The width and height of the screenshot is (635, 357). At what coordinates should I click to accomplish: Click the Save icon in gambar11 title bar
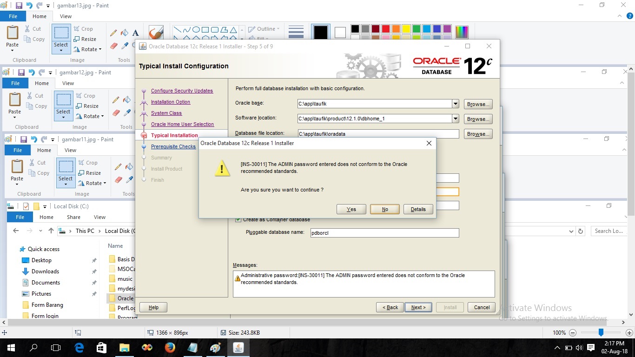[24, 139]
